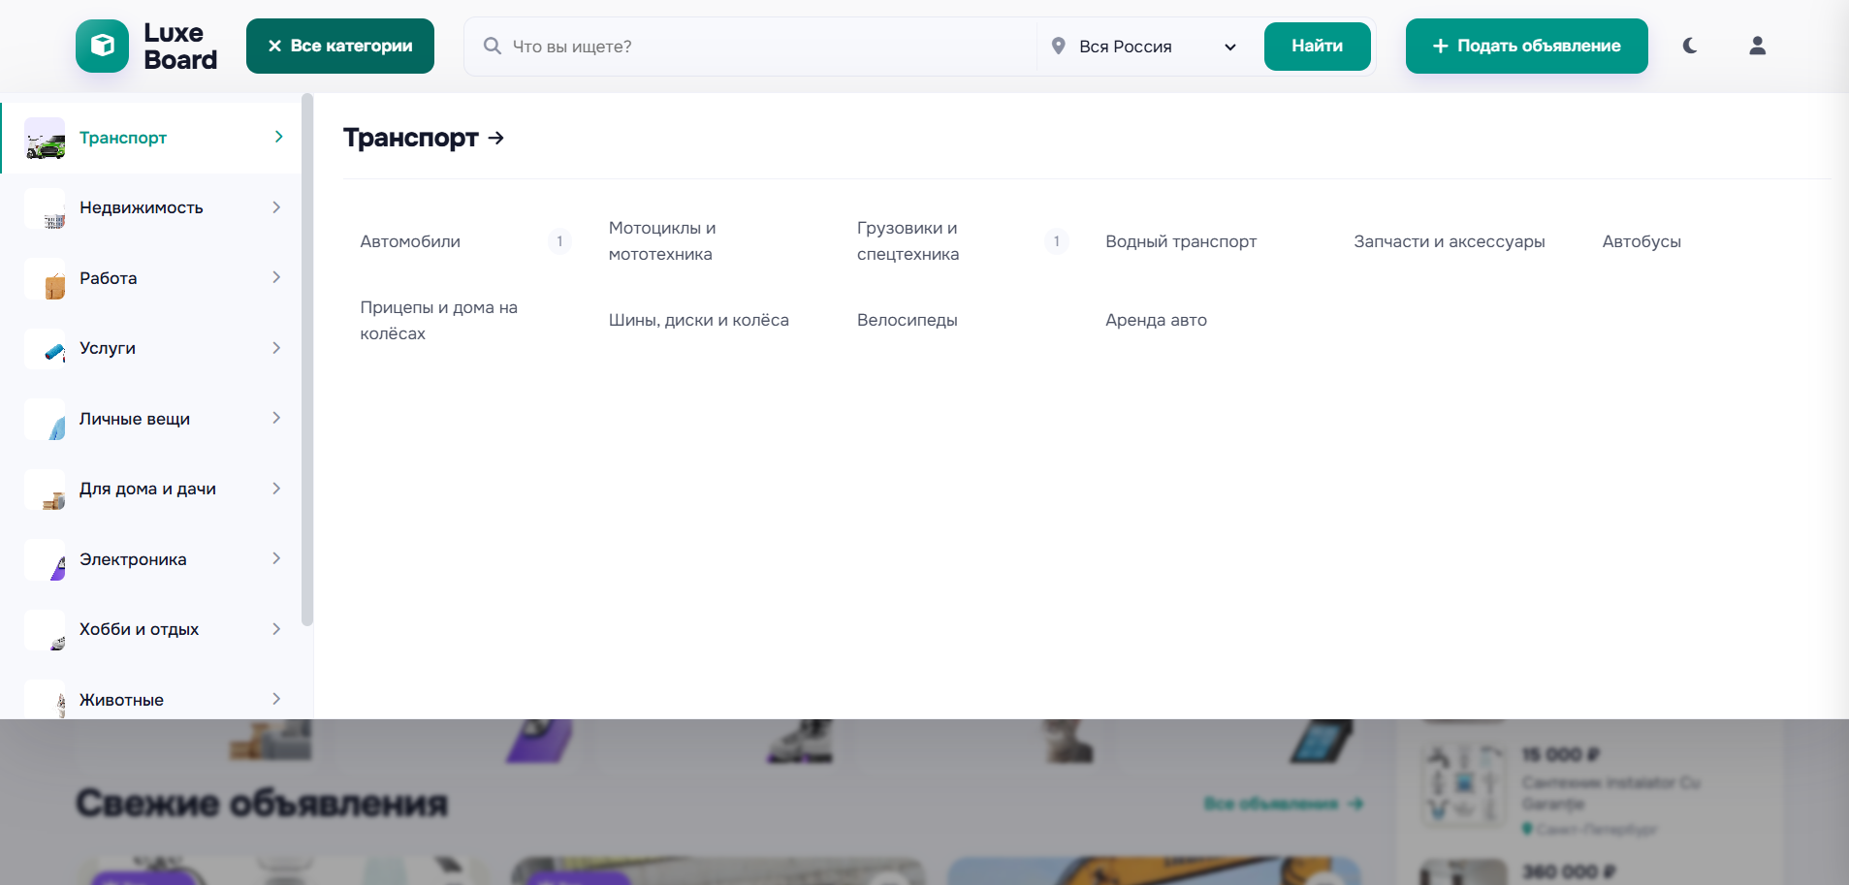Click the Недвижимость category thumbnail icon
1849x885 pixels.
point(45,208)
